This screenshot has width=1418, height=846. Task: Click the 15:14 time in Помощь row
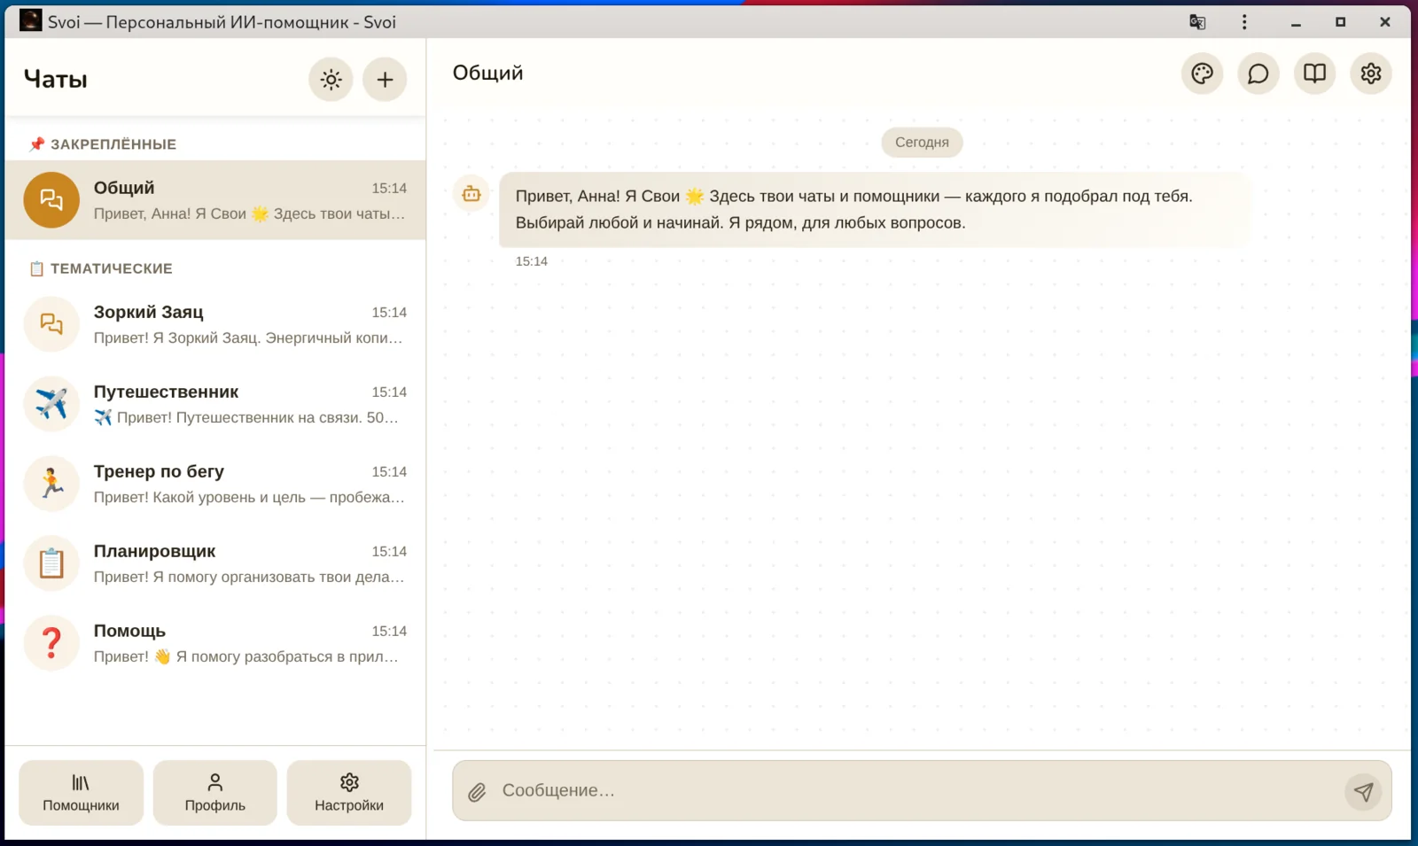tap(389, 632)
